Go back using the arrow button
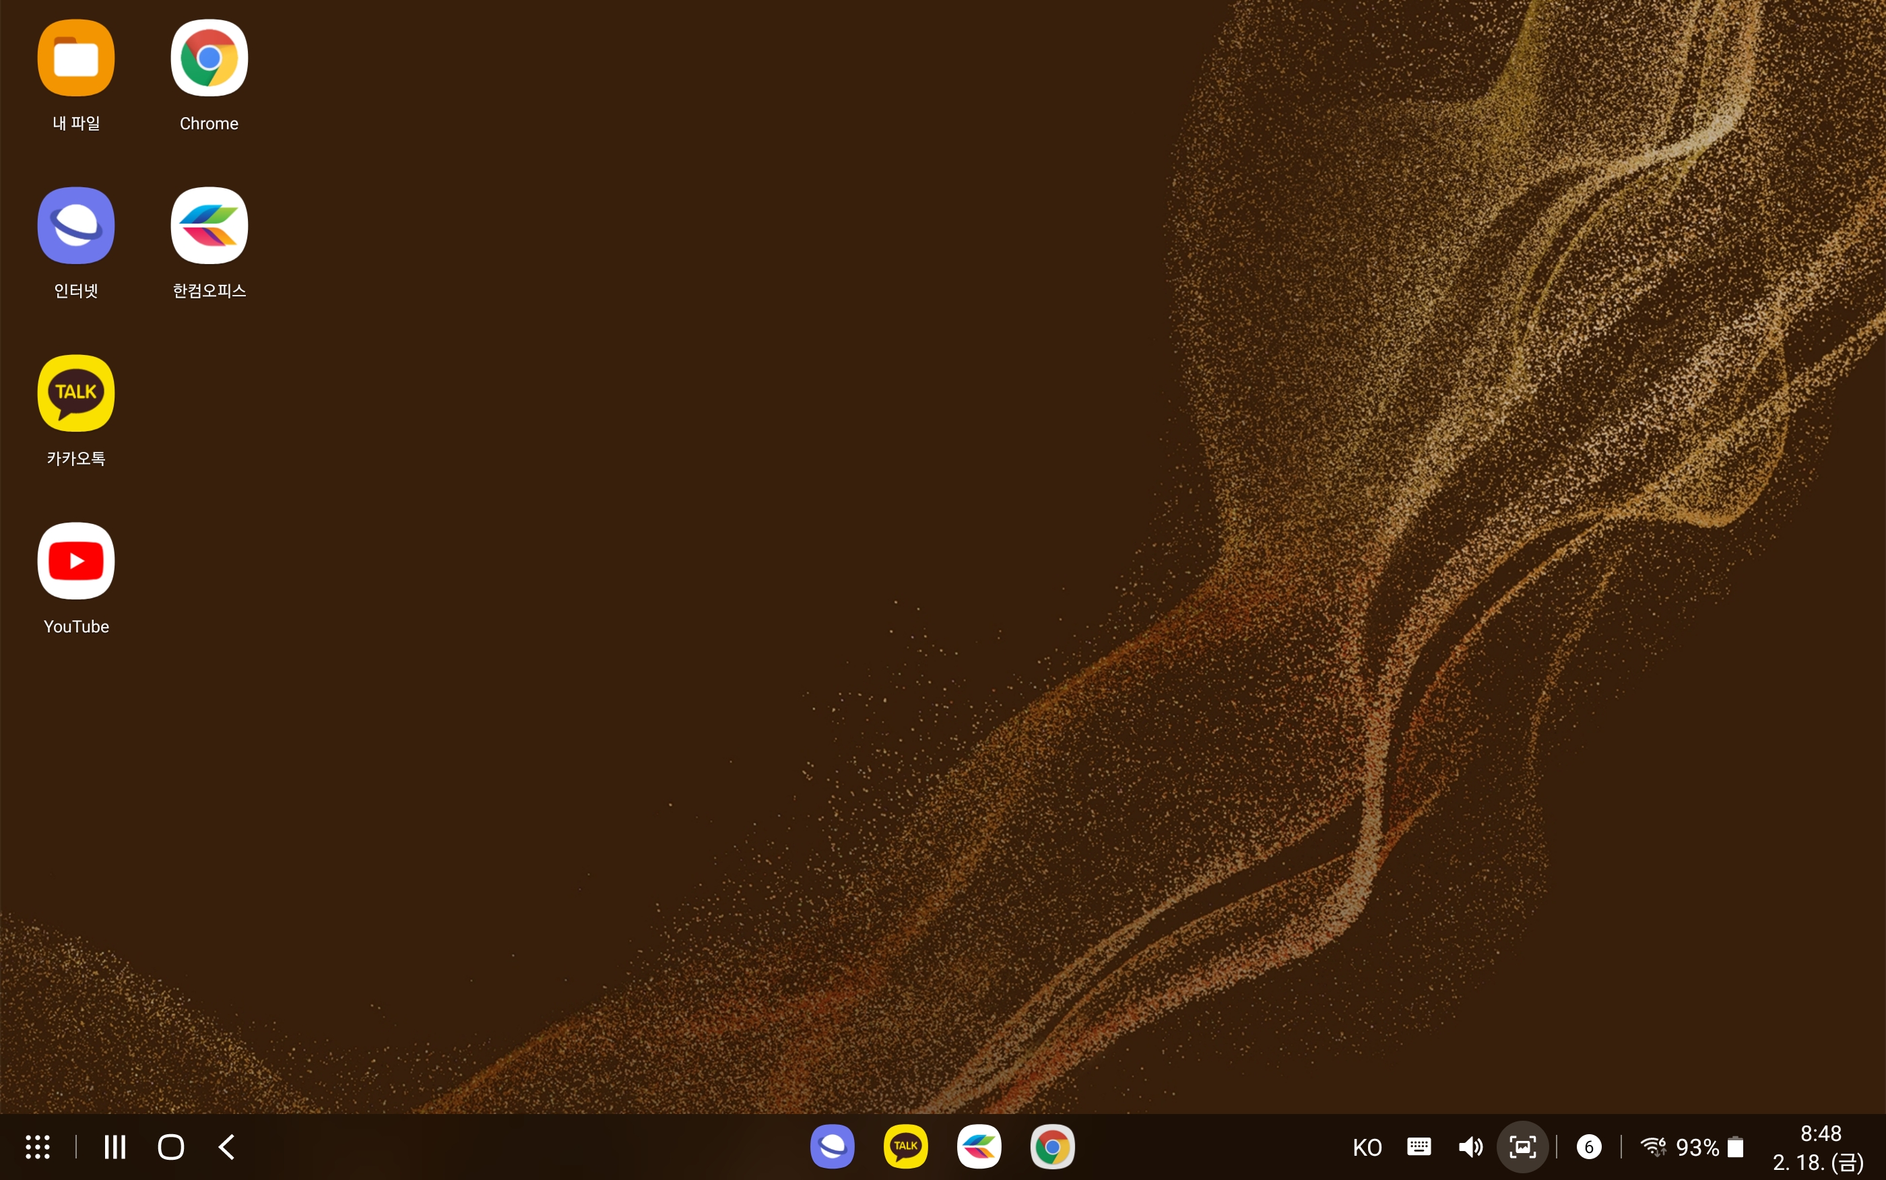Screen dimensions: 1886x1180 click(x=226, y=1146)
